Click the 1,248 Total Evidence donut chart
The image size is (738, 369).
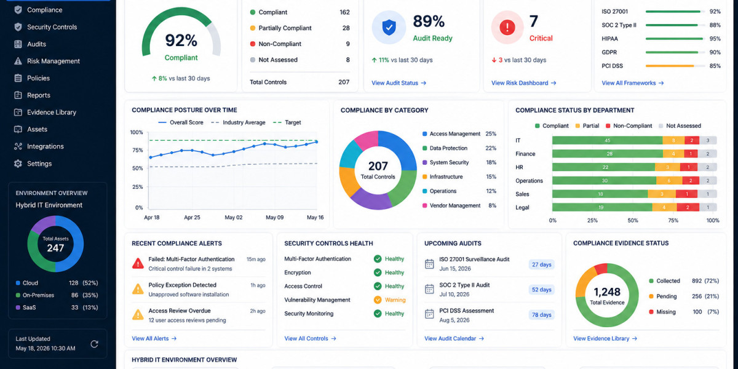tap(607, 295)
